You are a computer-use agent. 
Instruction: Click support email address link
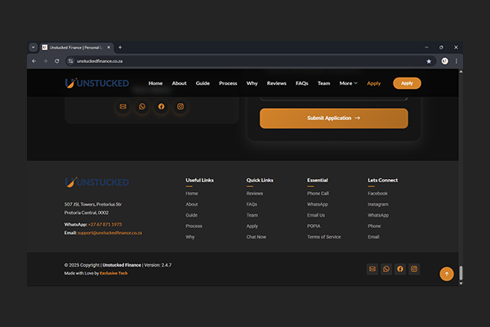click(109, 233)
